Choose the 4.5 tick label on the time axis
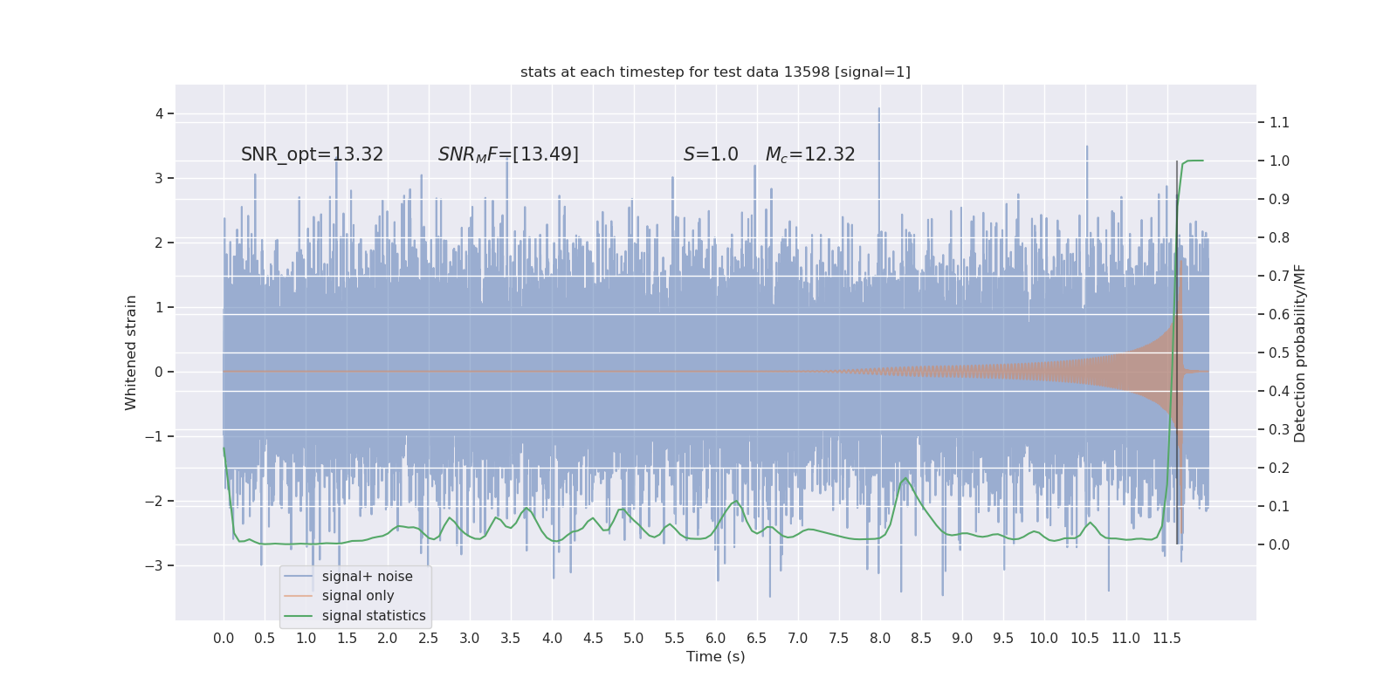This screenshot has height=698, width=1397. [x=593, y=639]
